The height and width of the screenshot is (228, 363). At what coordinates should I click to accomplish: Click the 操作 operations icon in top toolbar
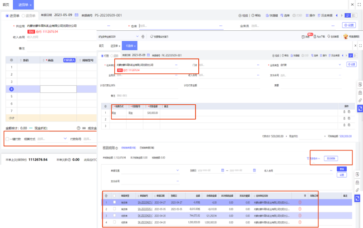point(307,15)
